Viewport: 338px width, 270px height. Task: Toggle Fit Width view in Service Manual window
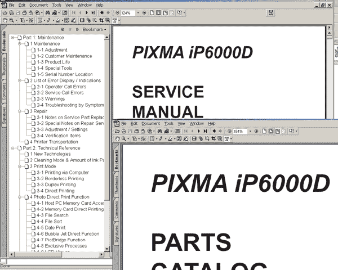click(x=165, y=13)
